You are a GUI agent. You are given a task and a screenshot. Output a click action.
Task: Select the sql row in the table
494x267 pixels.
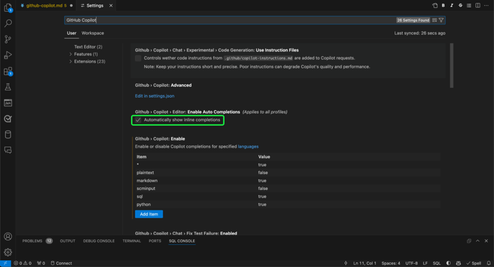tap(288, 196)
